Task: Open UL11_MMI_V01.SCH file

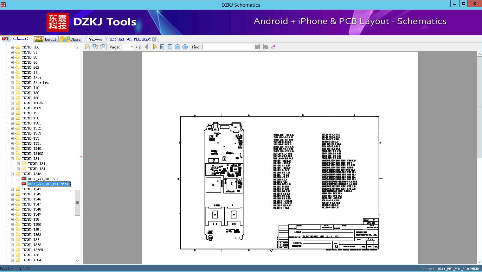Action: tap(43, 179)
